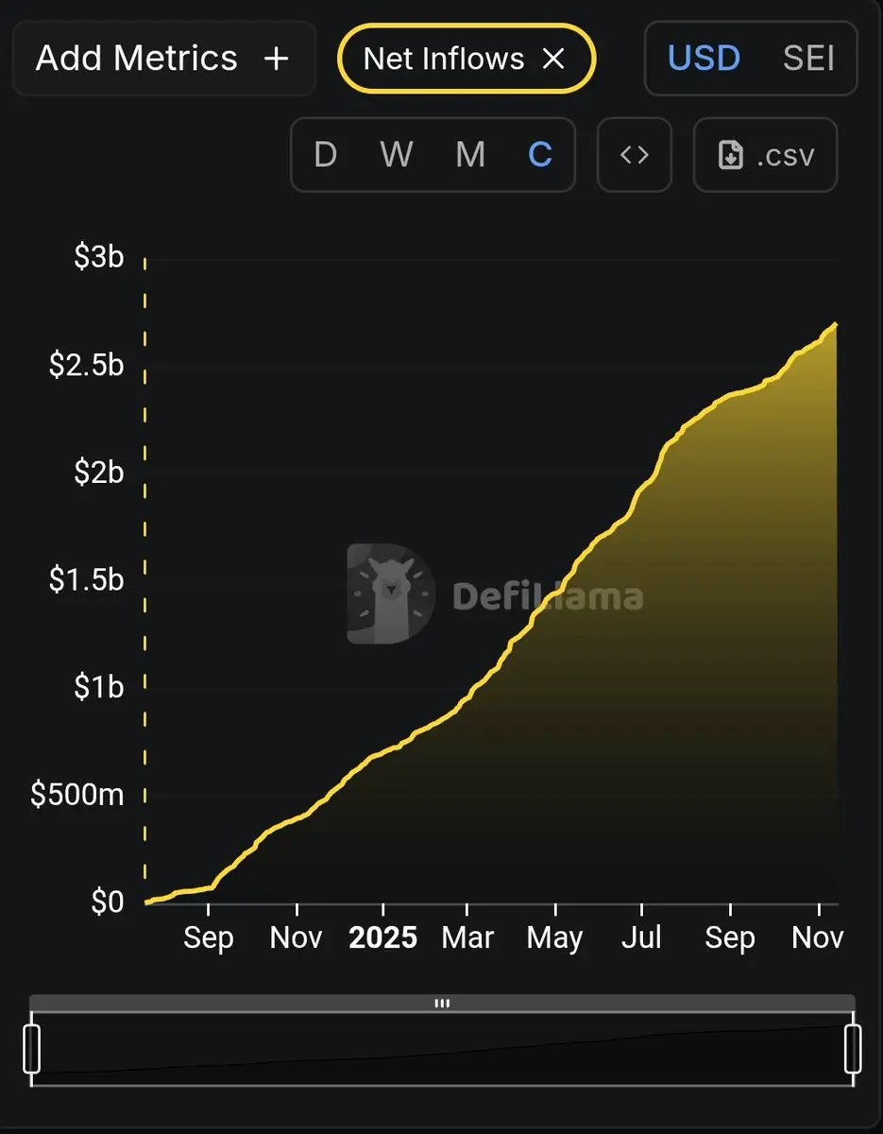This screenshot has width=883, height=1134.
Task: Click the .csv download file icon
Action: (731, 155)
